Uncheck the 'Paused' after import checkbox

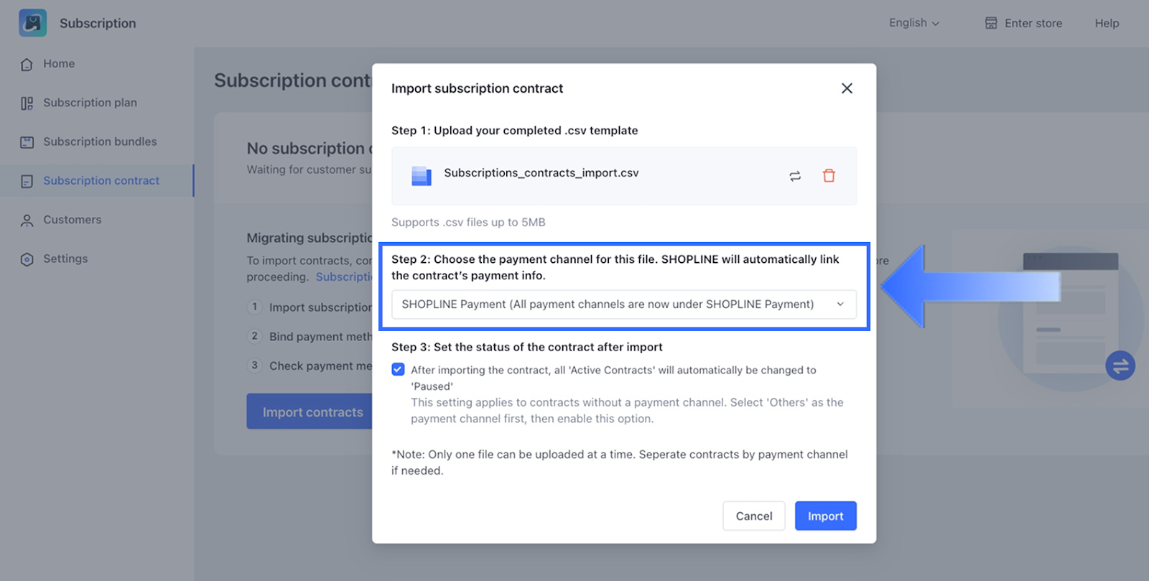[398, 370]
